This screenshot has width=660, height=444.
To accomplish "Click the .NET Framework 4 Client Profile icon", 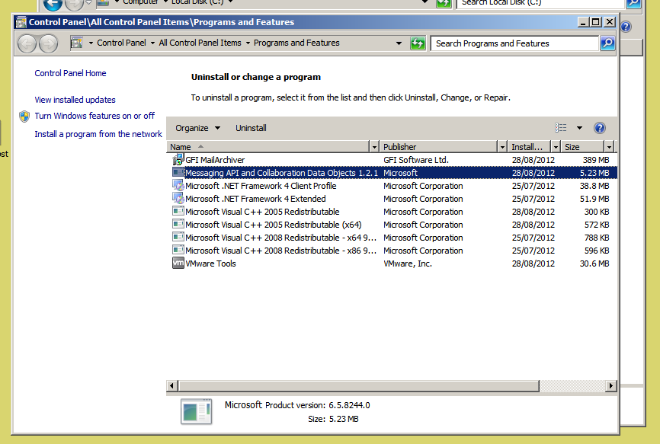I will click(178, 185).
